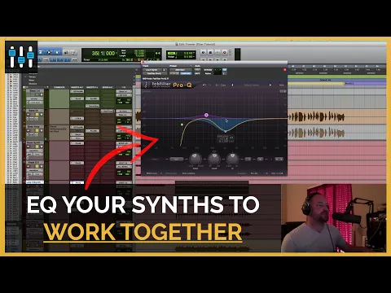Open plug-in window Track selector
The image size is (391, 293).
(153, 70)
